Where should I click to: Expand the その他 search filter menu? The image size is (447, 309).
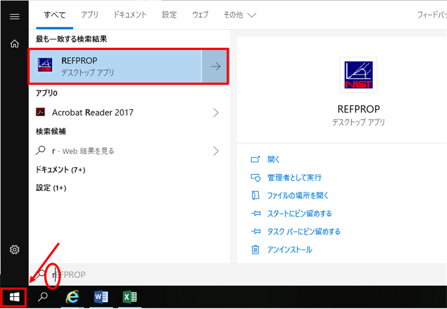(x=239, y=15)
